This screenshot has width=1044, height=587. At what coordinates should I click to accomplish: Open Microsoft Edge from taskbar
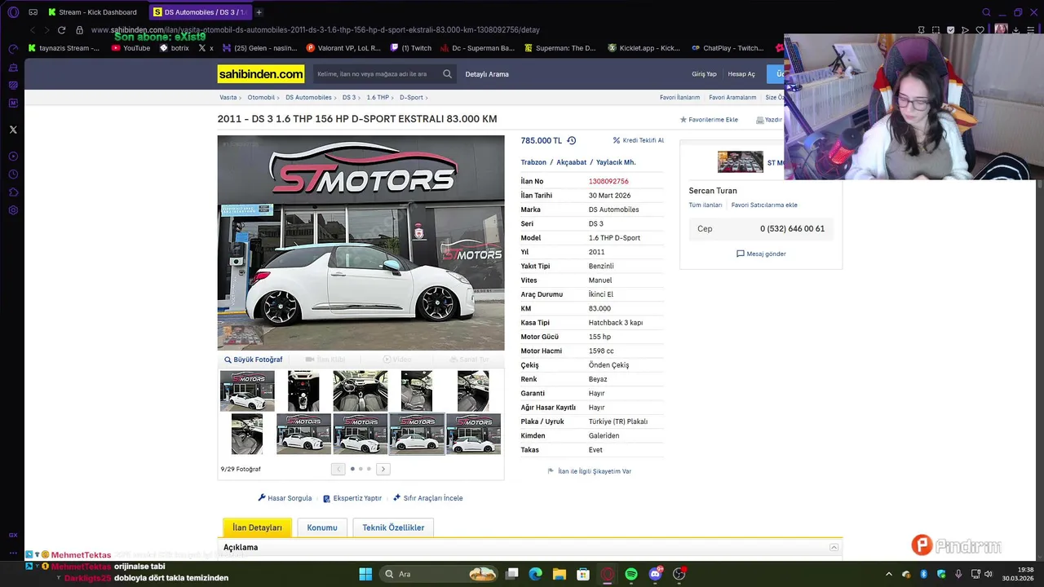coord(535,574)
